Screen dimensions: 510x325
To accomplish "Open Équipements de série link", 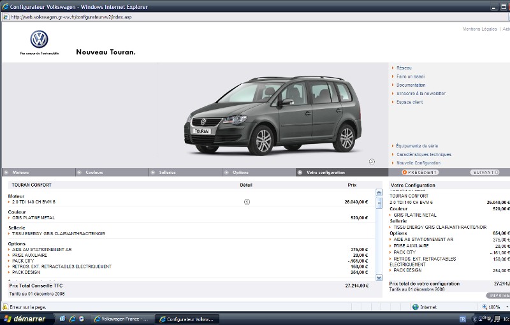I will [417, 146].
